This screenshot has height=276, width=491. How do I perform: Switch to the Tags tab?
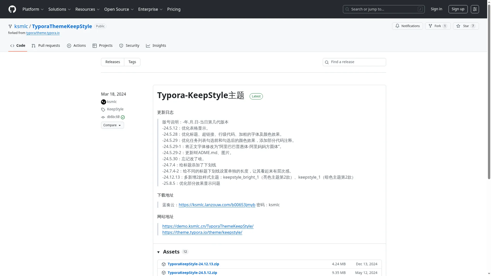point(132,62)
